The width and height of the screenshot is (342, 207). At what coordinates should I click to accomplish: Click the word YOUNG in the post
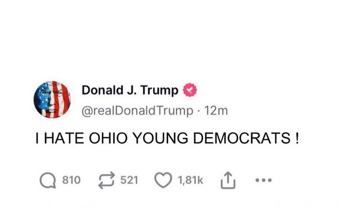pos(160,138)
